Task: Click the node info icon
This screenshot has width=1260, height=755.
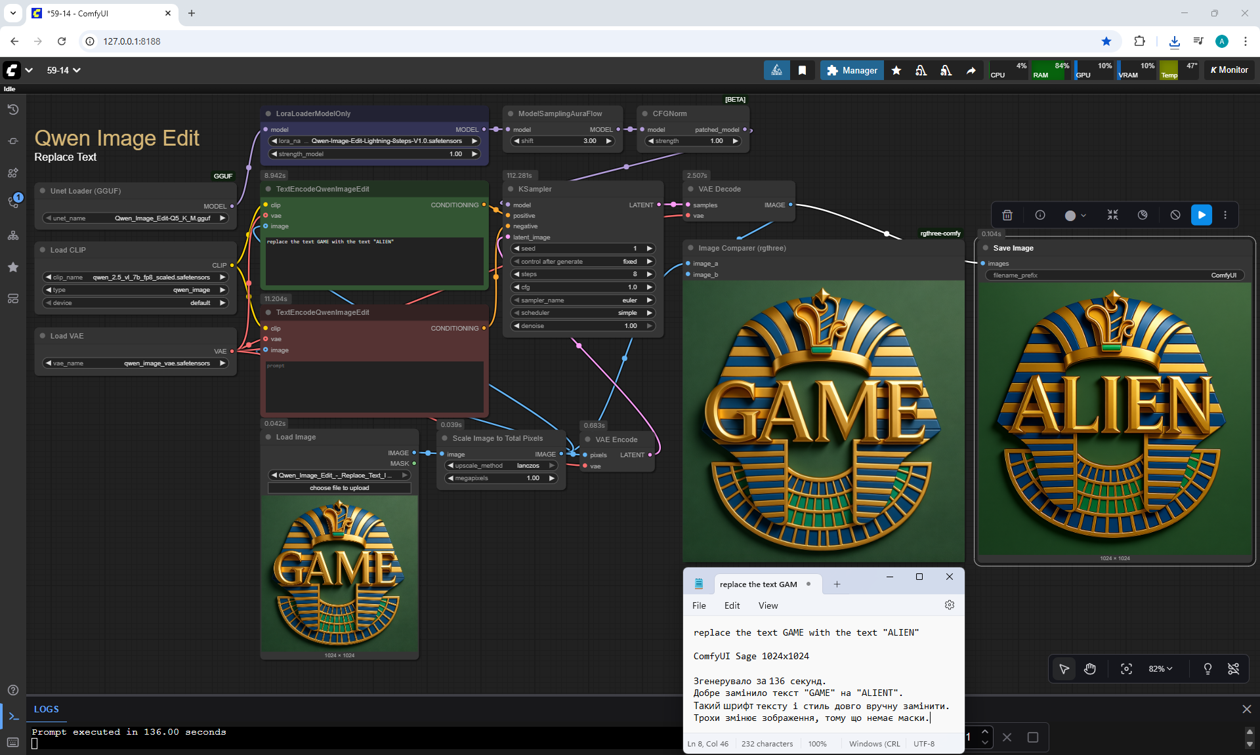Action: point(1040,215)
